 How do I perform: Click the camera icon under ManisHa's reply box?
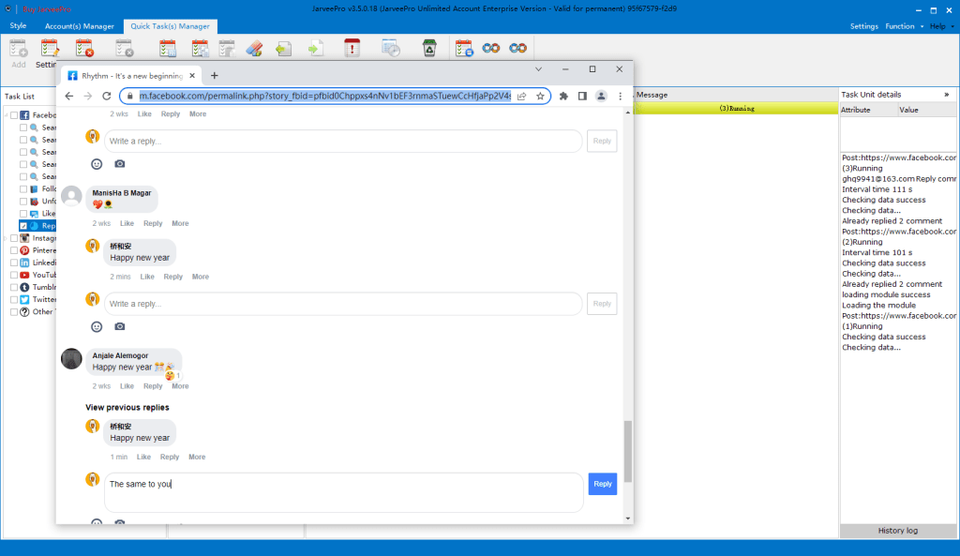point(120,326)
